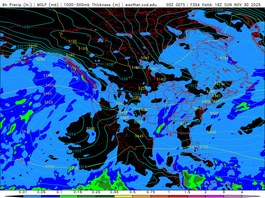Click the '6h Precip (in.)' header text
The height and width of the screenshot is (198, 265).
[x=17, y=5]
